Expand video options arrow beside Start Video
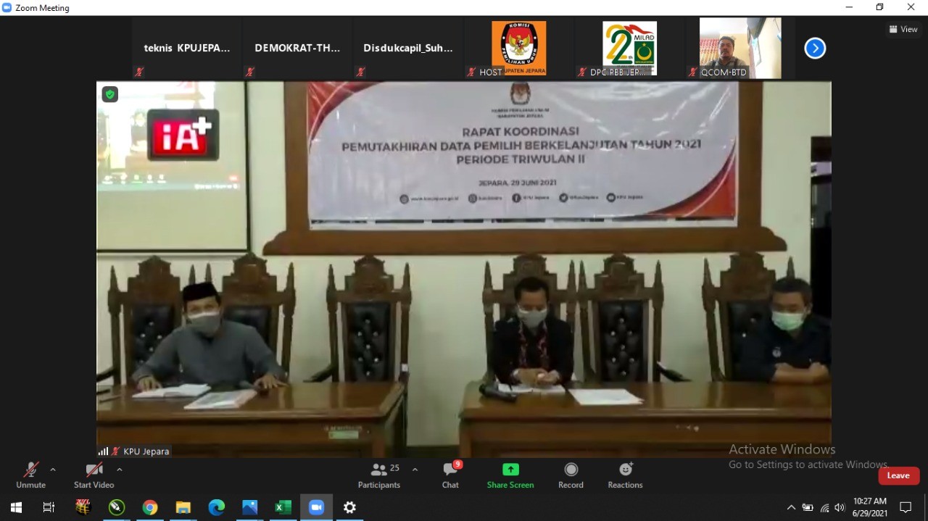The image size is (928, 521). 120,470
